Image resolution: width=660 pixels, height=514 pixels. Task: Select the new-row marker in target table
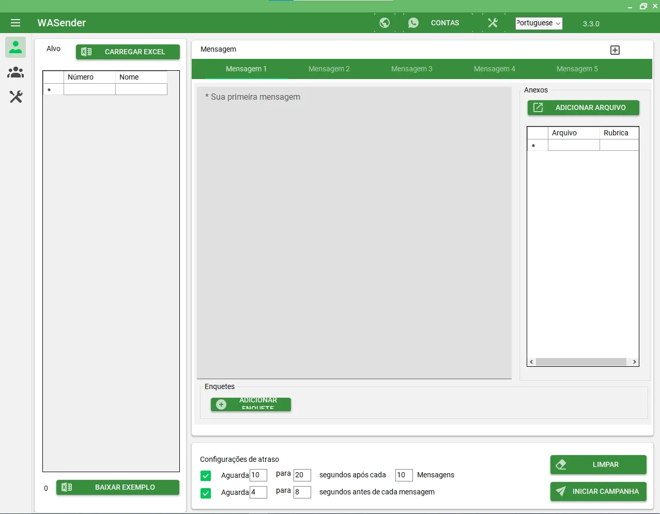coord(53,89)
